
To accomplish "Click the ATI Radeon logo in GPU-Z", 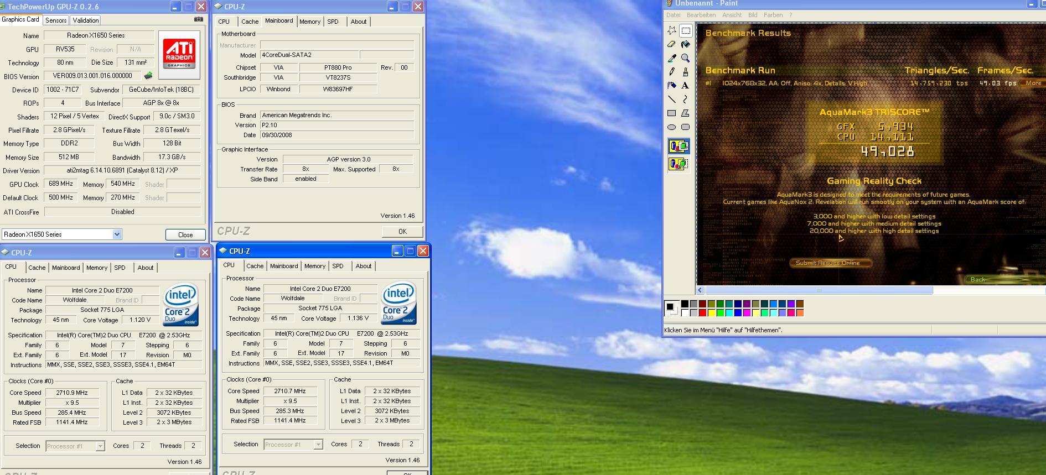I will (x=179, y=55).
